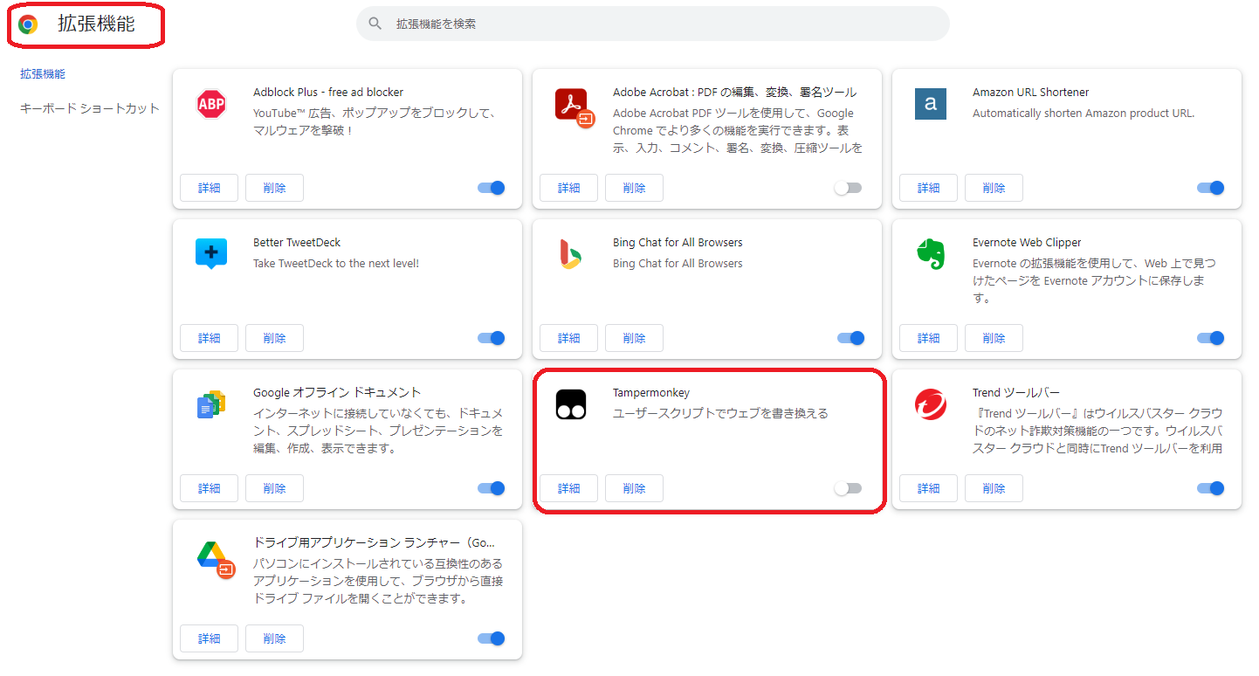Screen dimensions: 1259x676
Task: Open 詳細 for Tampermonkey
Action: pos(568,488)
